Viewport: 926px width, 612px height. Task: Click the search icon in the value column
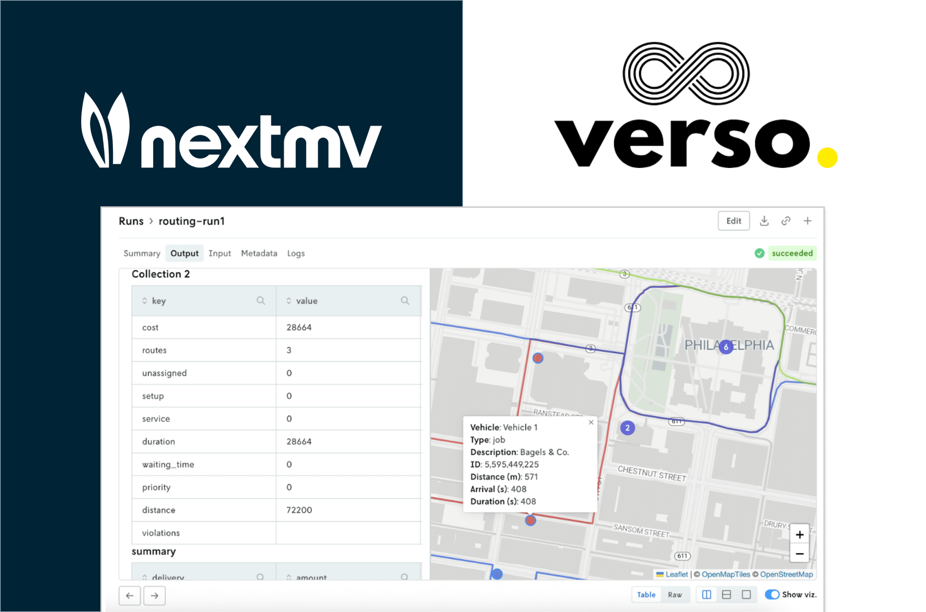point(405,301)
